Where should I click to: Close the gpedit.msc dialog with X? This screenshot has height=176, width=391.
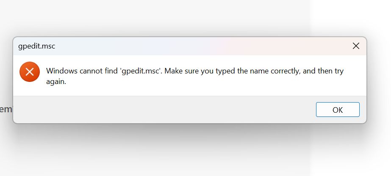click(x=356, y=46)
